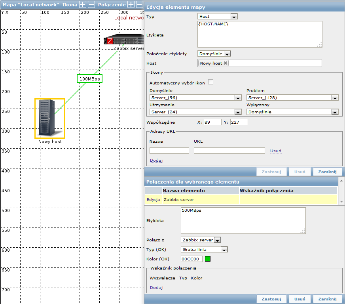The height and width of the screenshot is (304, 345).
Task: Open Połącz z Zabbix server dropdown
Action: point(201,240)
